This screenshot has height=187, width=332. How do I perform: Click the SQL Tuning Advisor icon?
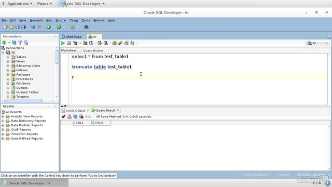click(91, 43)
